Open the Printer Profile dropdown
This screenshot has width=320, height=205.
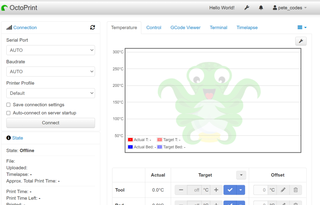[51, 93]
